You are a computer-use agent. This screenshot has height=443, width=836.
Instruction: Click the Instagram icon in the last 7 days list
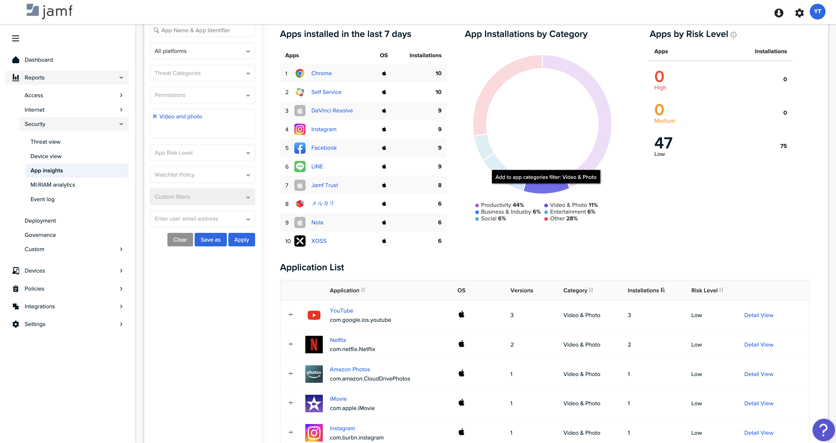click(x=300, y=129)
